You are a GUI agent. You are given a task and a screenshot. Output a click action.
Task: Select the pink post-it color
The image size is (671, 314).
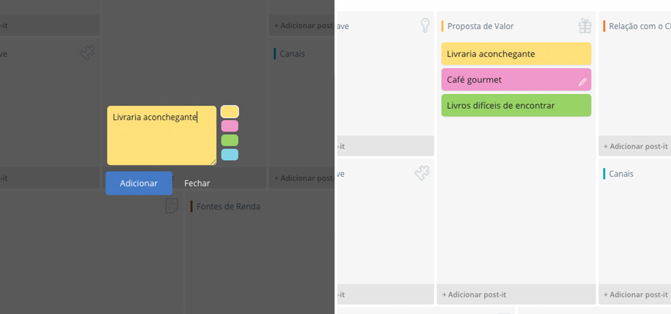pos(230,126)
